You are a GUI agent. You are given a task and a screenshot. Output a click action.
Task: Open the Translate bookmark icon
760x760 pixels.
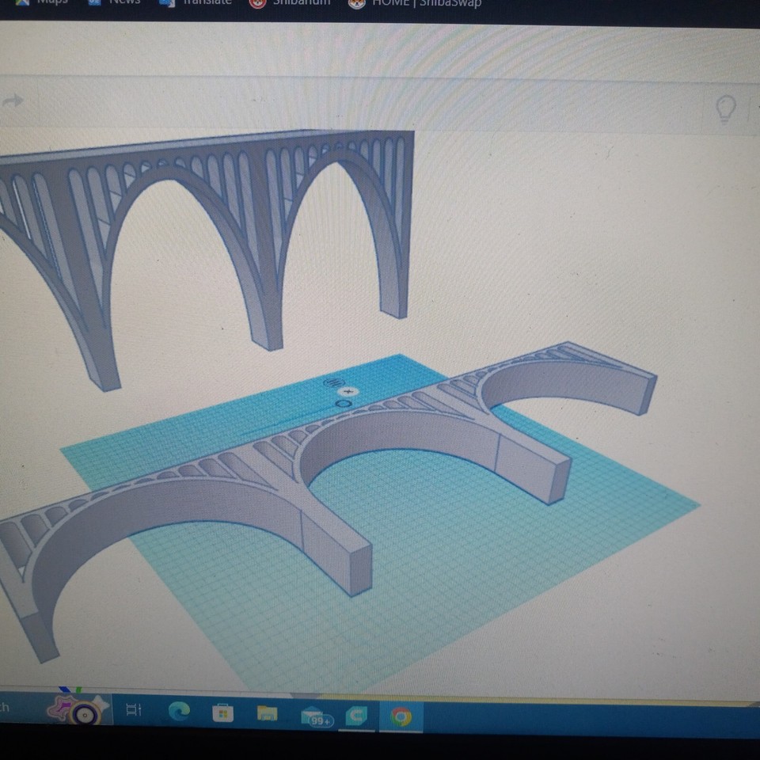pyautogui.click(x=168, y=3)
